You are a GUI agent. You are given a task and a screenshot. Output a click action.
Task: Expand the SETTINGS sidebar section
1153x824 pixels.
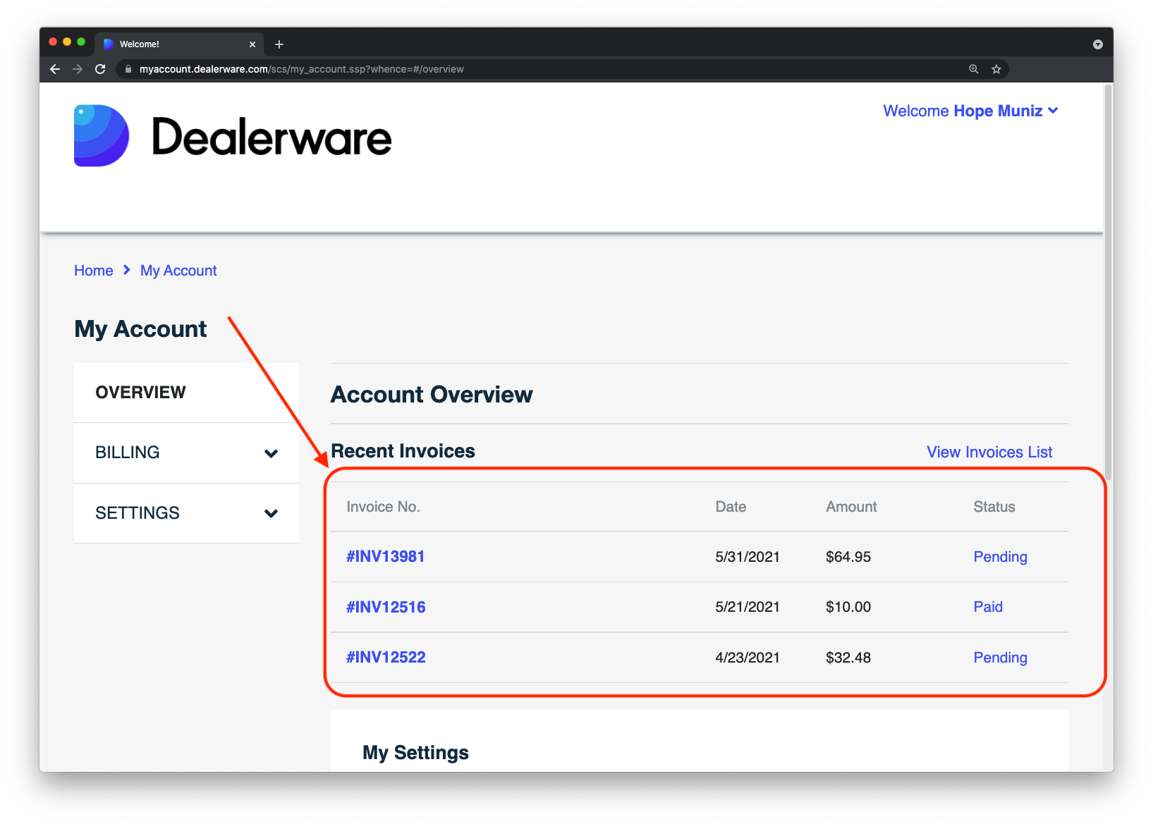click(x=186, y=513)
